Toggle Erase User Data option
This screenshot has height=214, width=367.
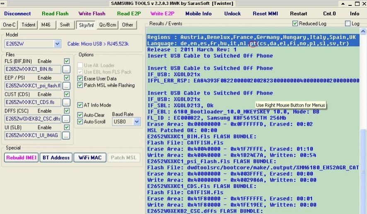(x=80, y=78)
